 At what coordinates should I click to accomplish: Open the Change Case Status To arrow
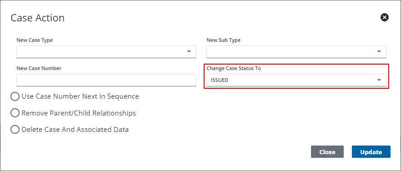click(379, 80)
